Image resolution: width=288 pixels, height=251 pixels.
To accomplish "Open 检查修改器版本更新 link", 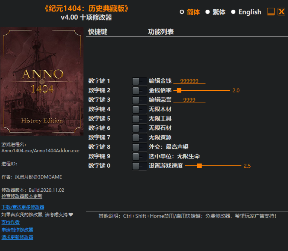I will 22,196.
